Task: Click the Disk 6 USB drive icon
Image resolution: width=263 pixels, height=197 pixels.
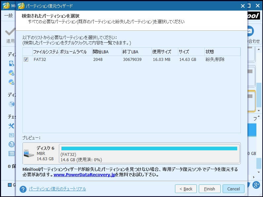Action: point(29,153)
